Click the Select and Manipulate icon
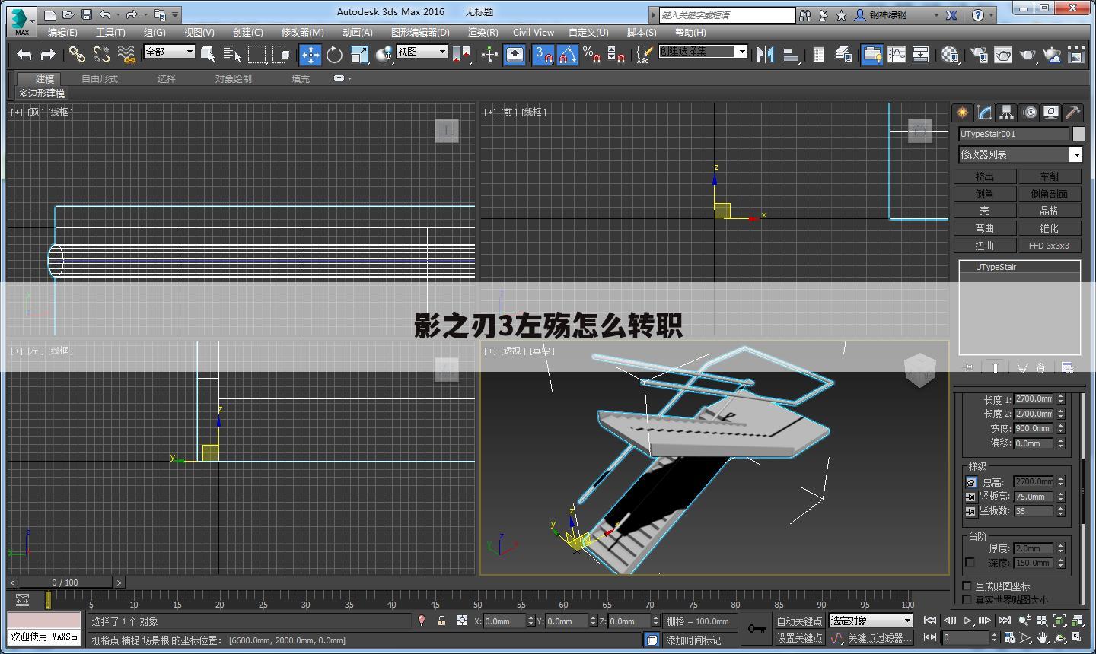The height and width of the screenshot is (654, 1096). (x=490, y=54)
